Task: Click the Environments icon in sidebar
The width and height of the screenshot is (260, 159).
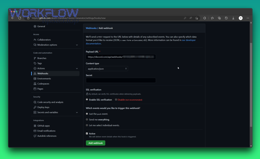Action: (x=35, y=78)
